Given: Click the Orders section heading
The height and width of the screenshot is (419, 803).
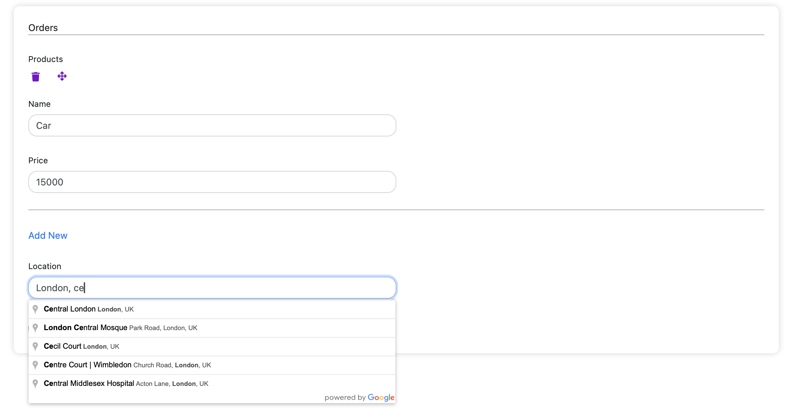Looking at the screenshot, I should [43, 28].
